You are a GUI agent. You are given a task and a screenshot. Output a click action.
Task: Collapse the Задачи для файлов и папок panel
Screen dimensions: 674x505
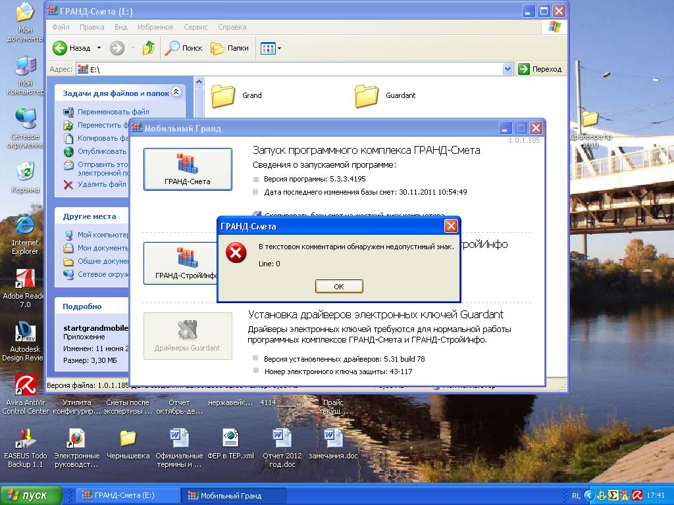coord(176,93)
